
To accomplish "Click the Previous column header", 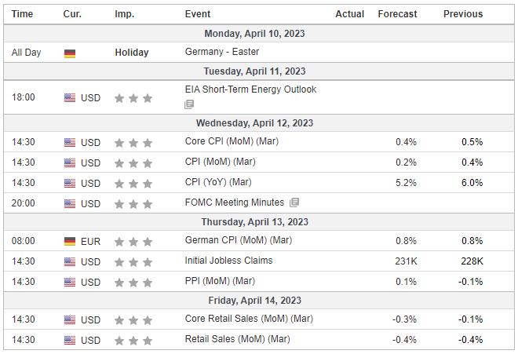I will point(463,14).
